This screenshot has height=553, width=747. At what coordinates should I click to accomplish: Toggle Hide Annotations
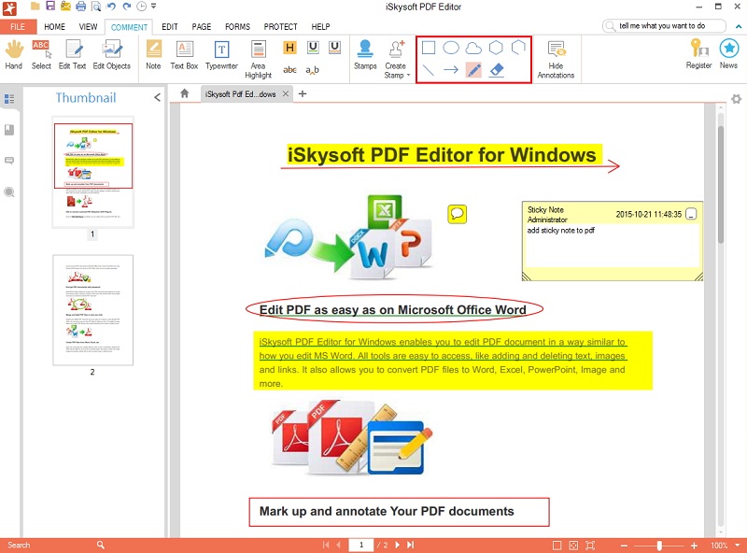pyautogui.click(x=557, y=58)
